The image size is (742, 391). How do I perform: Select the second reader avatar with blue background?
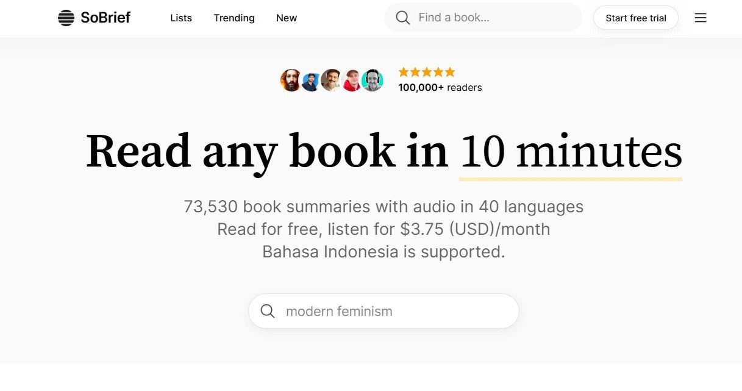coord(311,81)
